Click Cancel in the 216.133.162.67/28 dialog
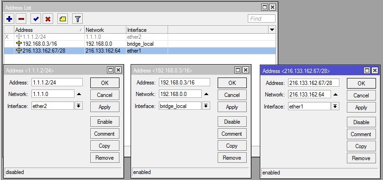Image resolution: width=383 pixels, height=180 pixels. (x=361, y=96)
